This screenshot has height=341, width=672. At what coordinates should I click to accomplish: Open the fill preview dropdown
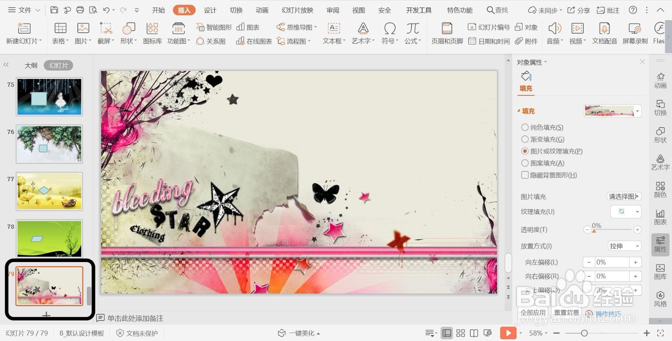coord(638,111)
